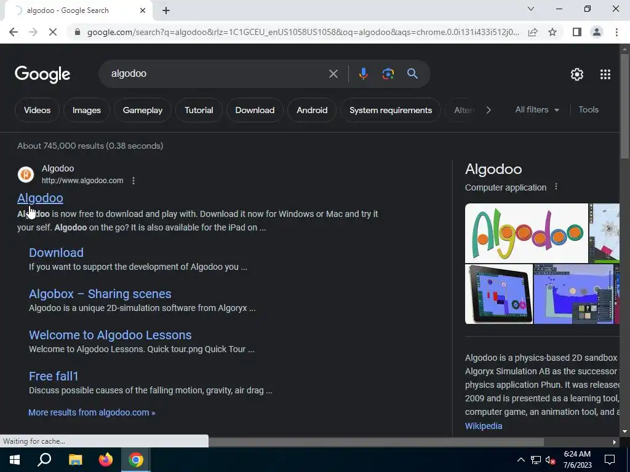Clear the search box text

(x=333, y=74)
